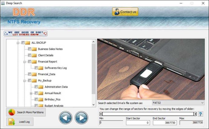Select the Business Sales Notes folder label
The height and width of the screenshot is (129, 209).
coord(50,49)
